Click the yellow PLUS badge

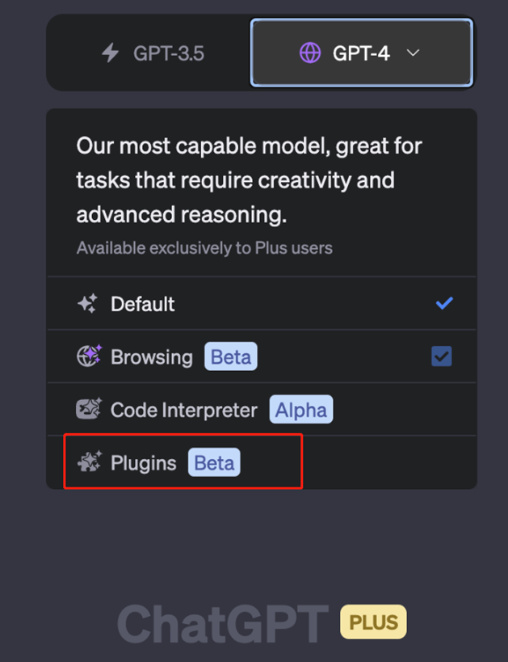pyautogui.click(x=373, y=622)
